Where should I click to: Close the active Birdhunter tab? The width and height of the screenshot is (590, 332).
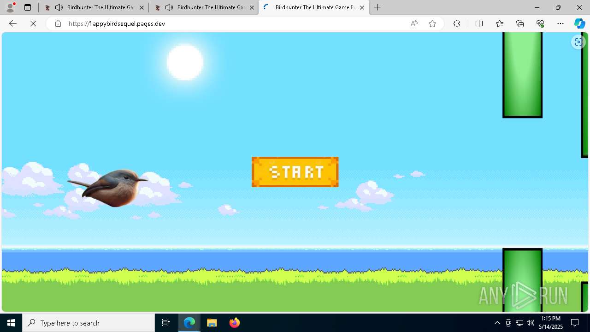(362, 7)
